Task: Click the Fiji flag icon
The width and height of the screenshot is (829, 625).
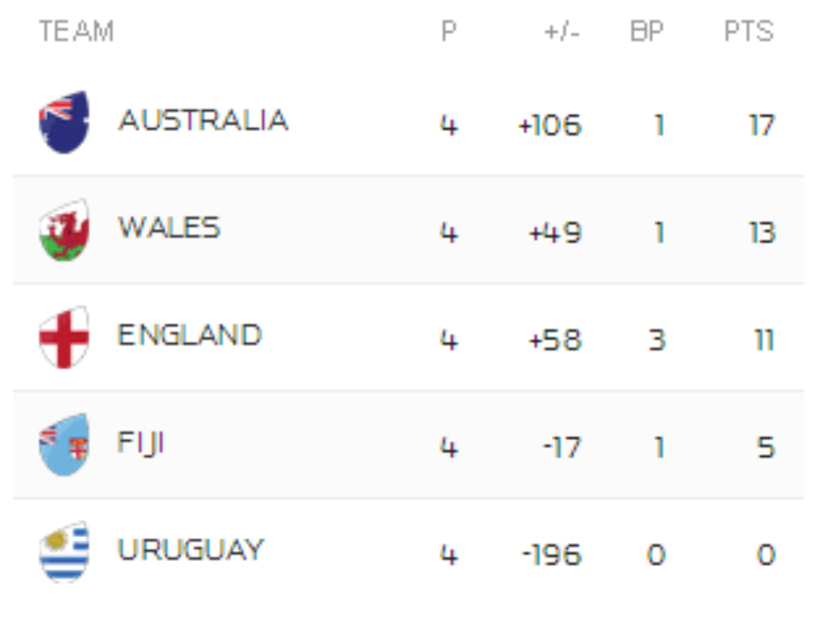Action: 64,444
